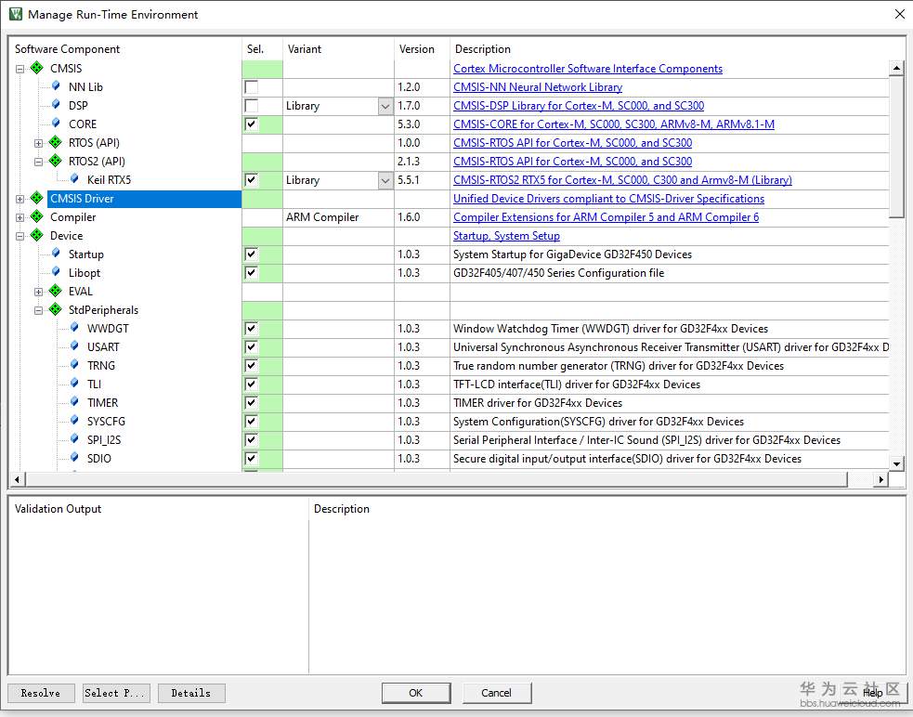Click the green diamond icon beside EVAL
913x717 pixels.
click(x=56, y=291)
